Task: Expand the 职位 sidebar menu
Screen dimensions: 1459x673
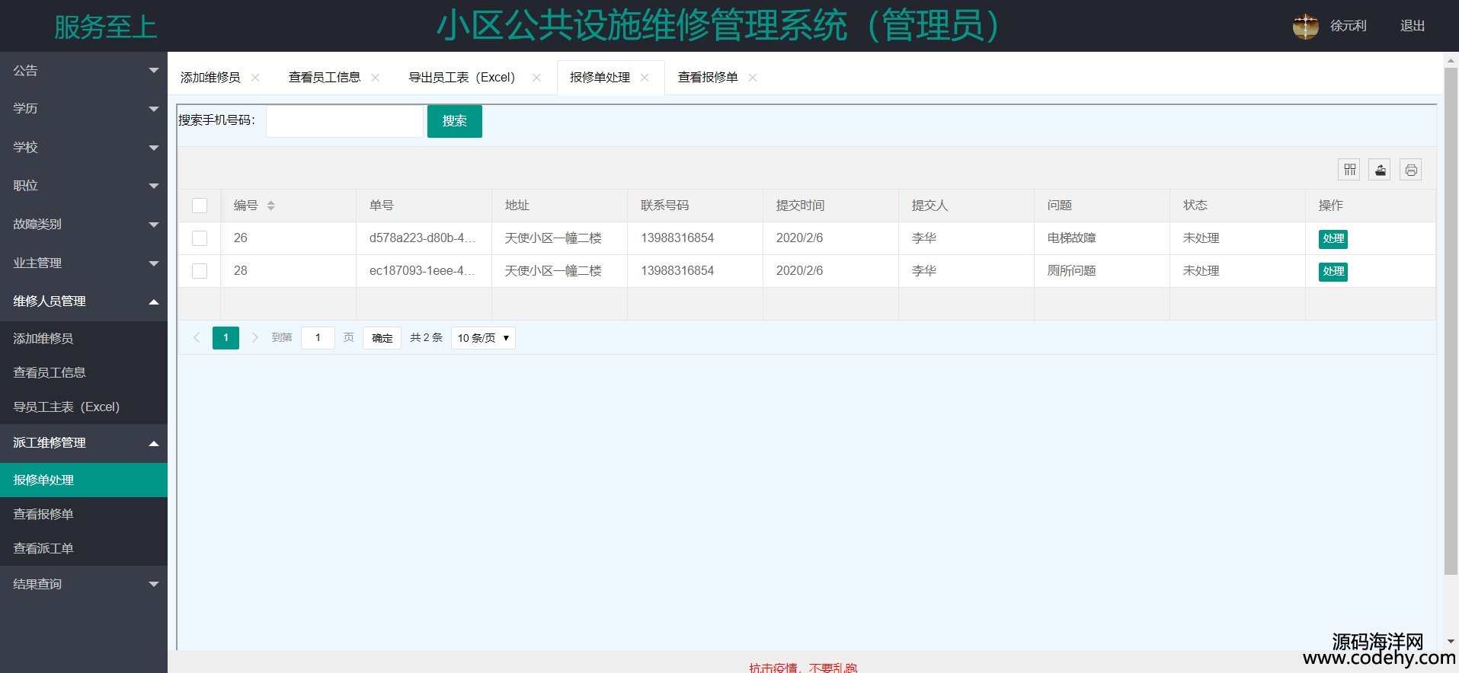Action: click(84, 186)
